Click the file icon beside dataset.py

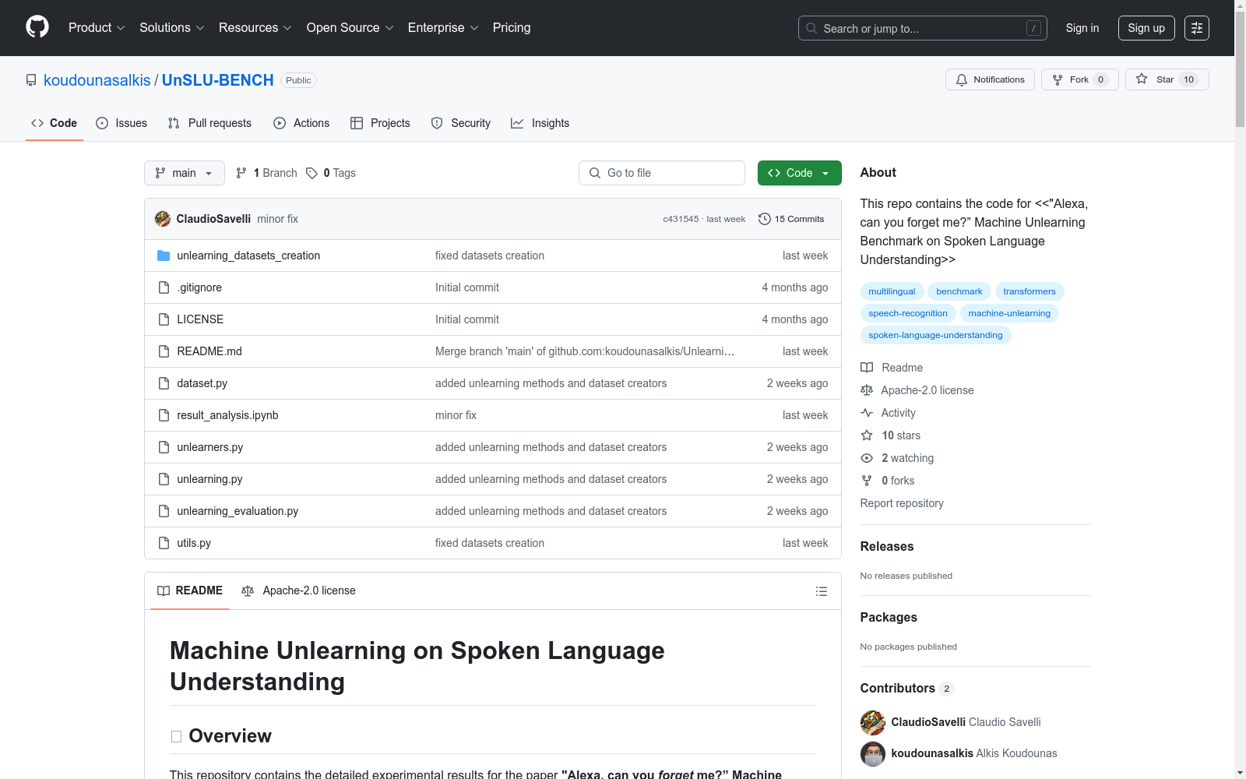(164, 383)
